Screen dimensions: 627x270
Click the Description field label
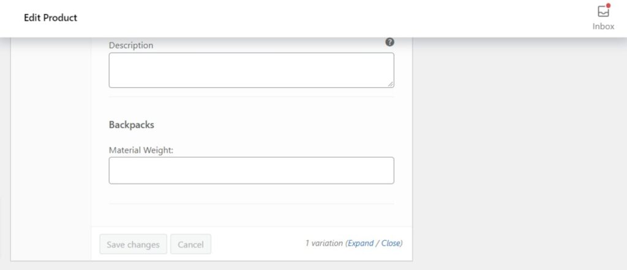[x=131, y=45]
